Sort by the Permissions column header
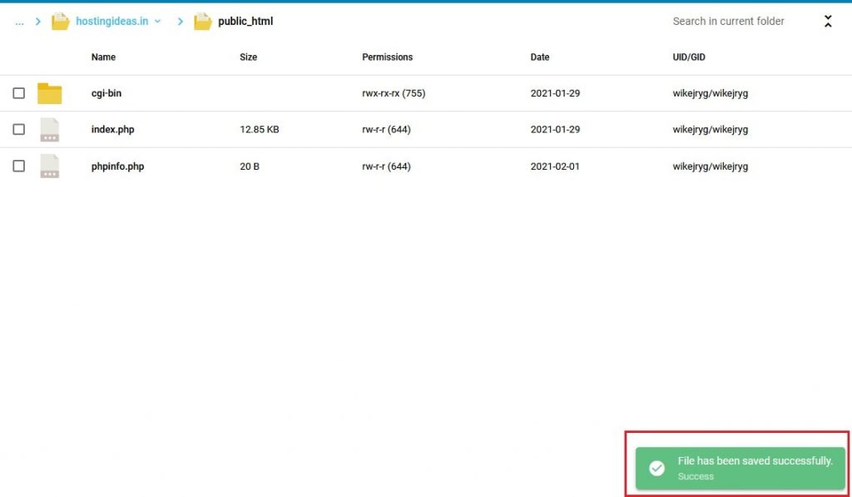Screen dimensions: 852x497 coord(388,57)
